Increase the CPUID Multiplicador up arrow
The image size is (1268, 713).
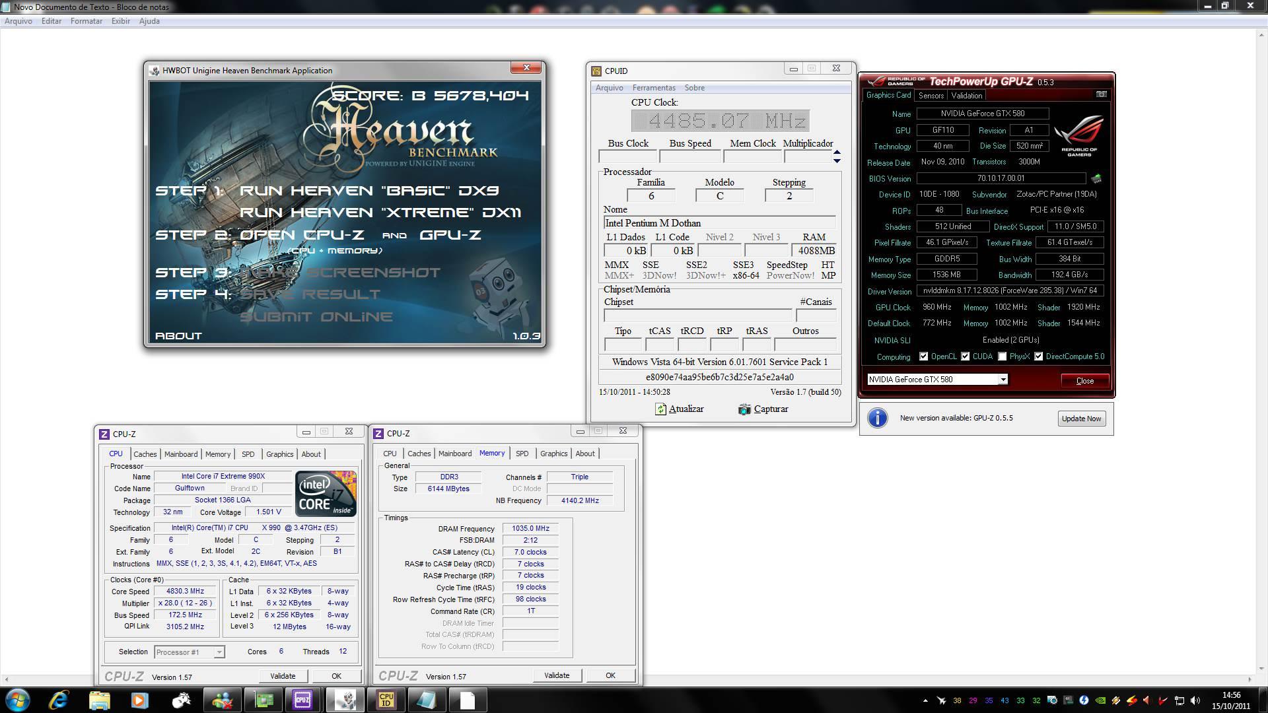click(837, 153)
